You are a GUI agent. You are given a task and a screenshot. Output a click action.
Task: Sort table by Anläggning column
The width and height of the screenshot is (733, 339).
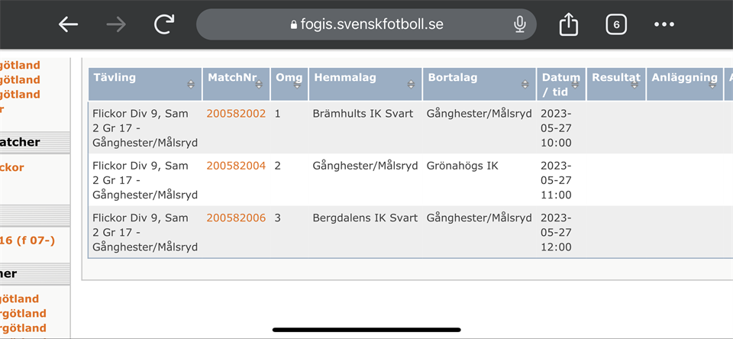684,84
